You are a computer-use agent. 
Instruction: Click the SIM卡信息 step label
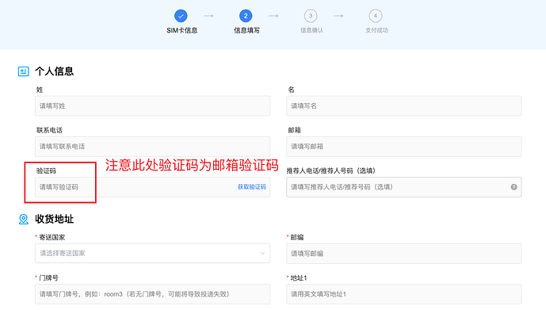(181, 30)
